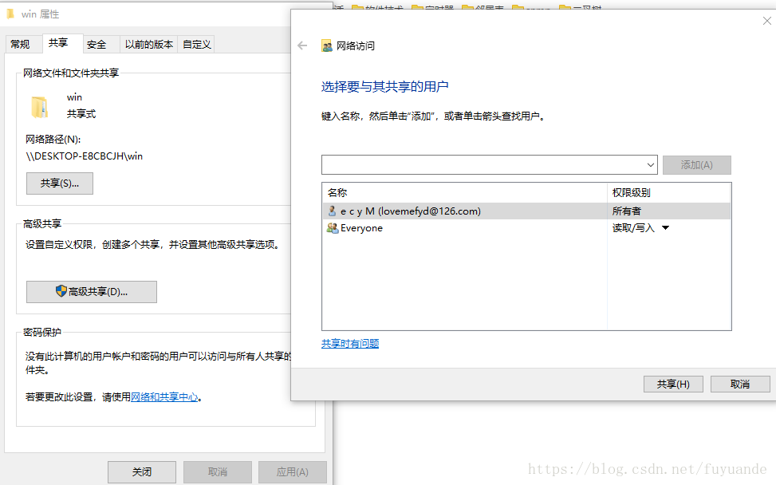Click the 添加(A) button
This screenshot has height=485, width=776.
697,165
